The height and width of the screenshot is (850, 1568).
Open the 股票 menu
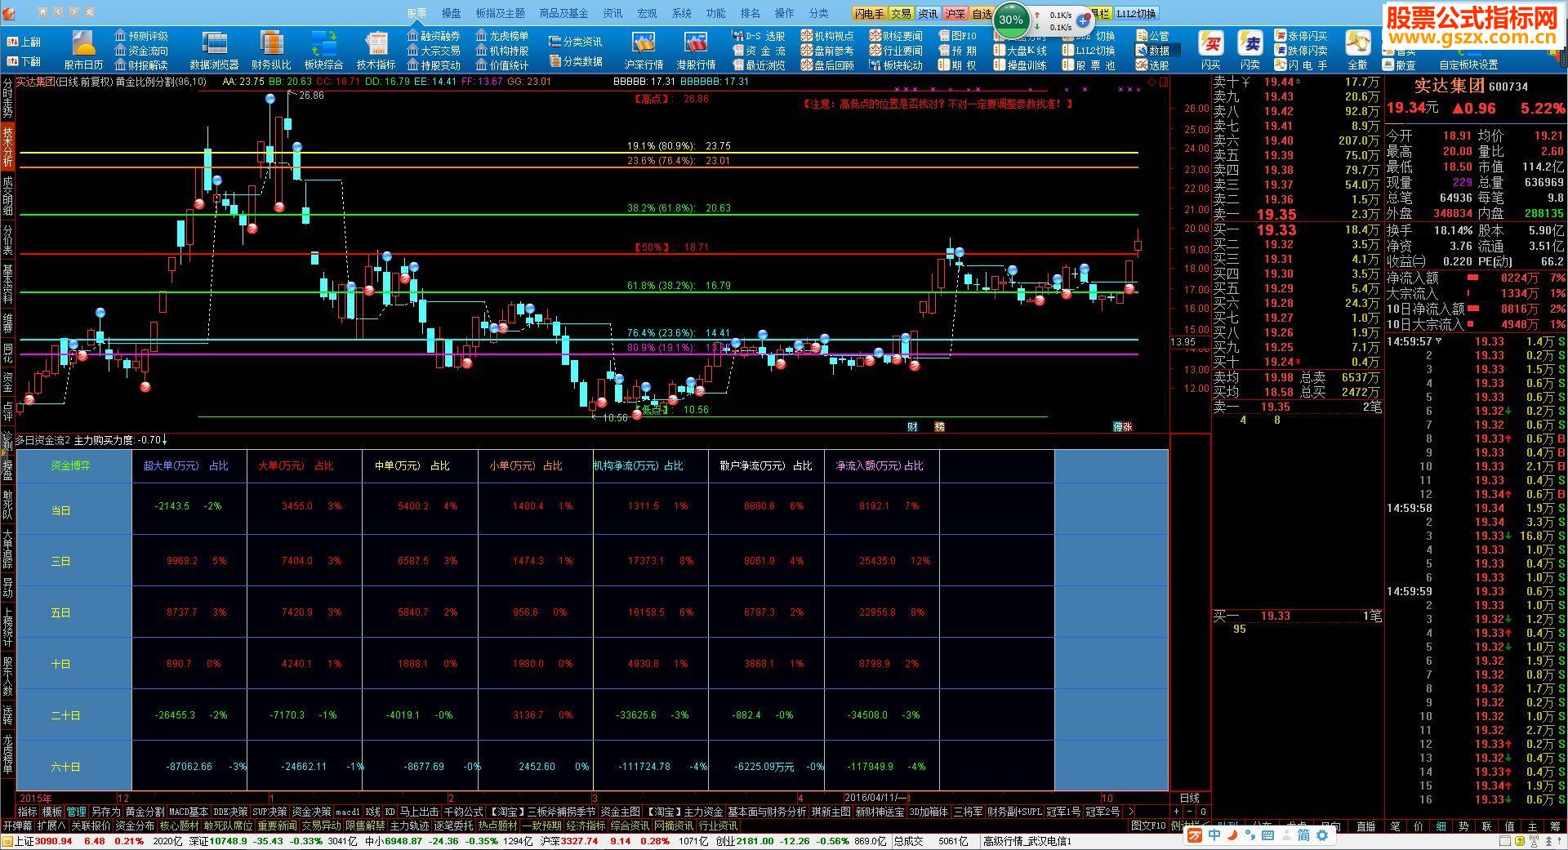(416, 13)
